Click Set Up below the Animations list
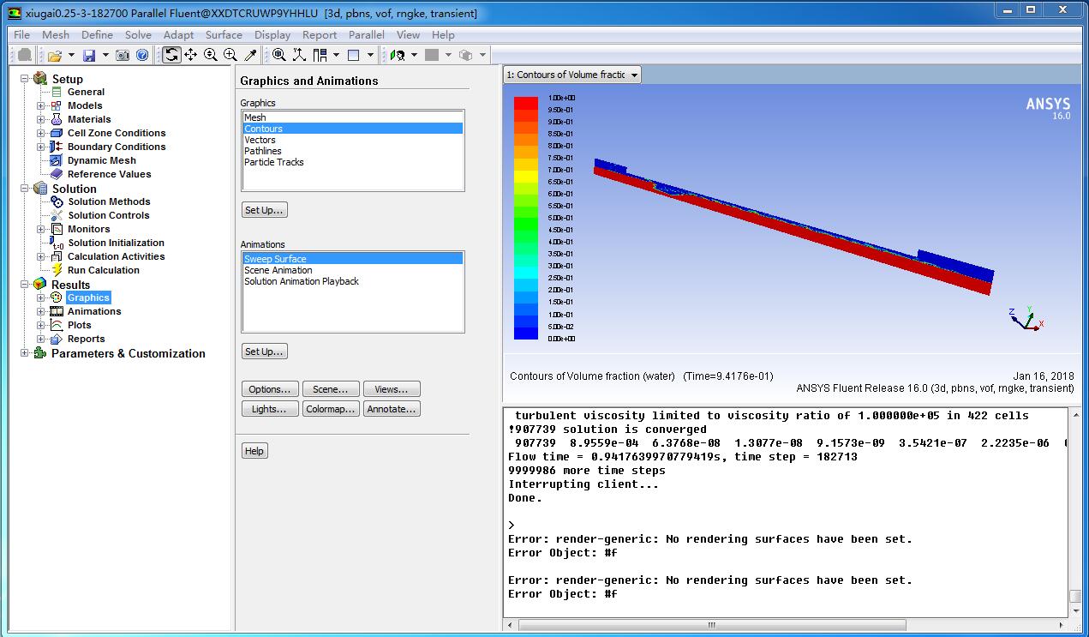Viewport: 1089px width, 637px height. 264,352
